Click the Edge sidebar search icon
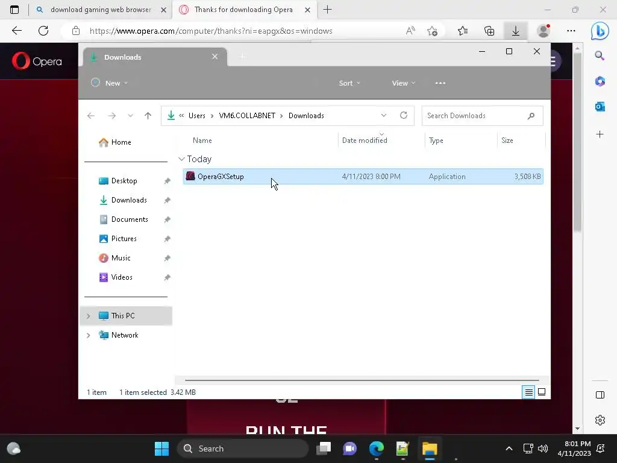The image size is (617, 463). click(600, 55)
